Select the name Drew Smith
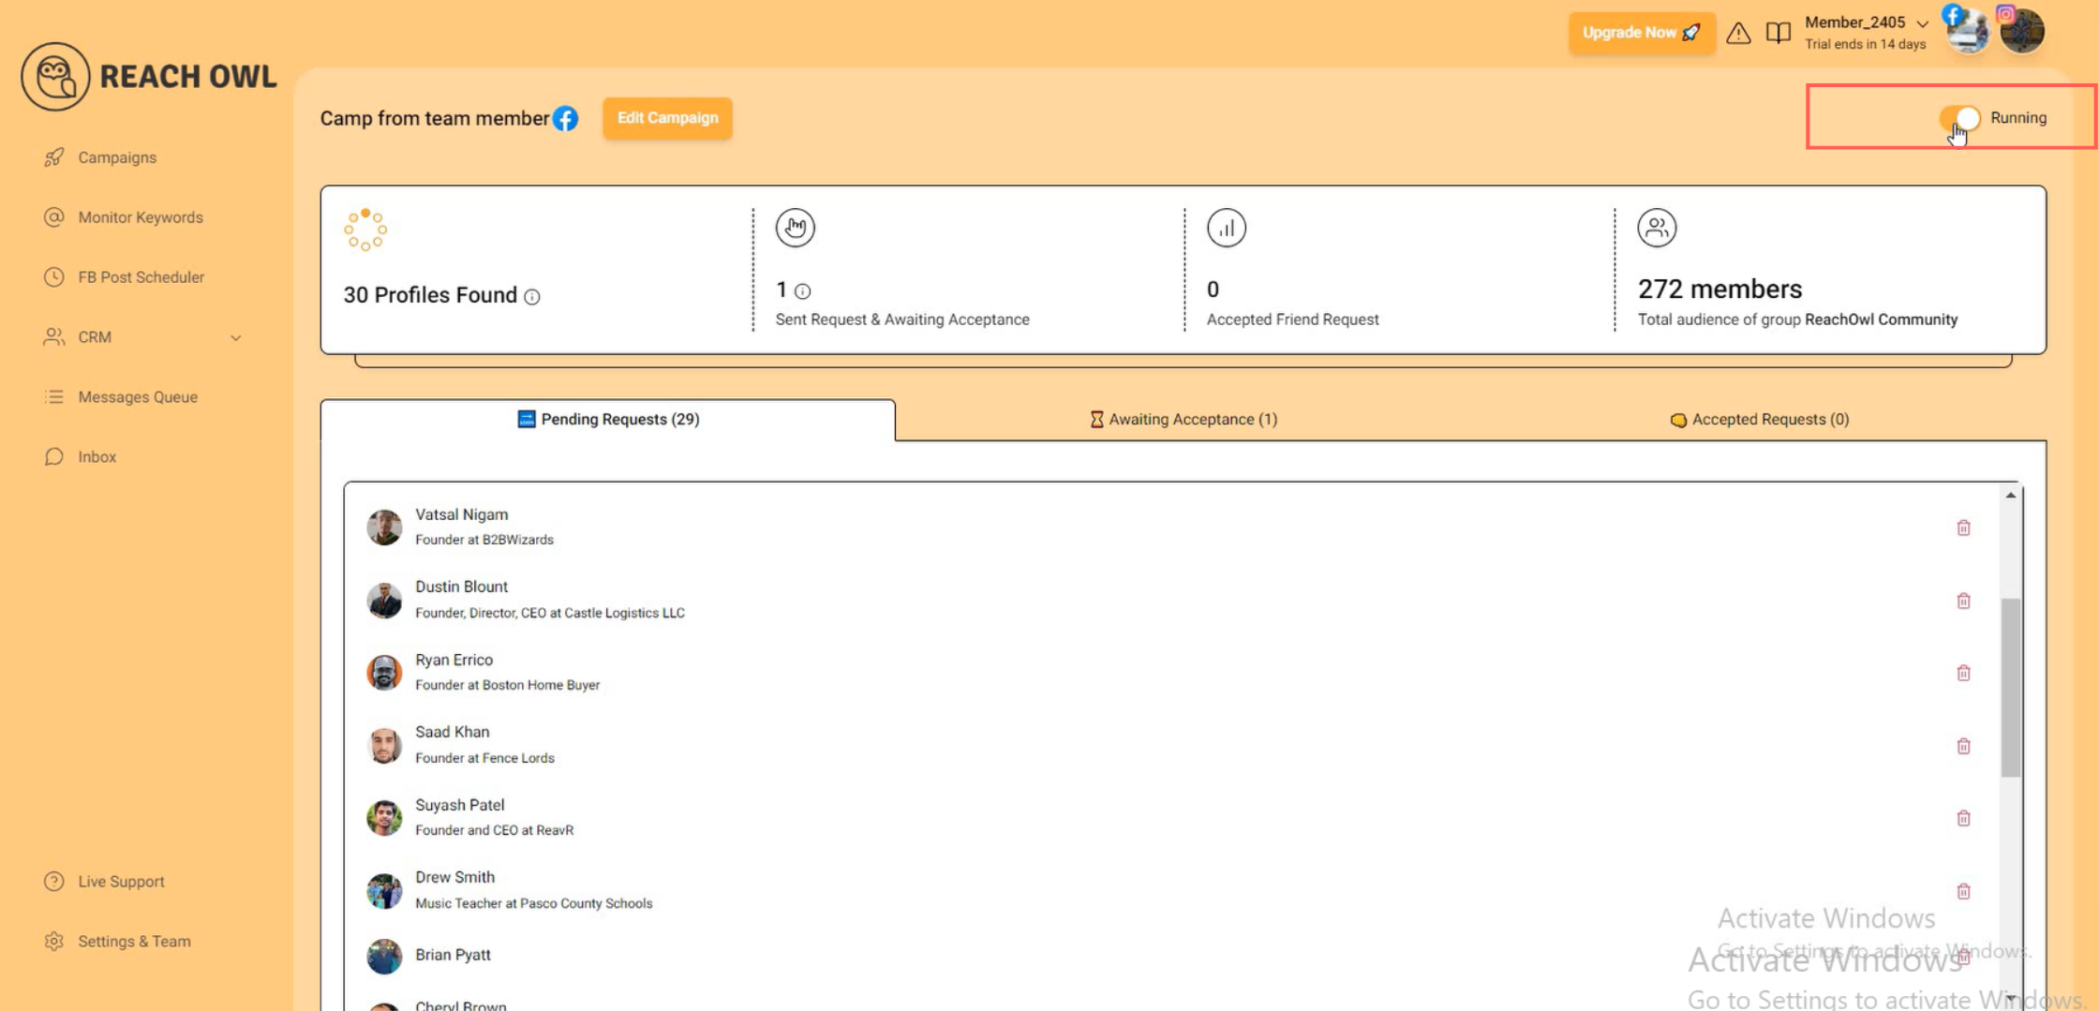The width and height of the screenshot is (2099, 1011). click(455, 878)
